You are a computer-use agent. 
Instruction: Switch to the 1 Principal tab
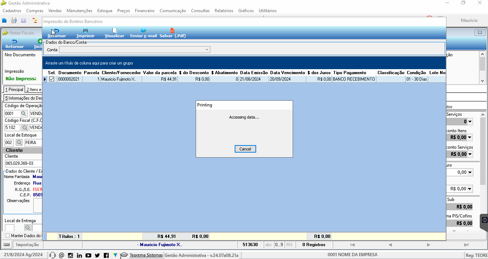pyautogui.click(x=14, y=90)
